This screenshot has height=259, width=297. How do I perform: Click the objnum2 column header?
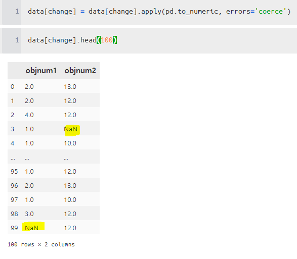coord(80,71)
